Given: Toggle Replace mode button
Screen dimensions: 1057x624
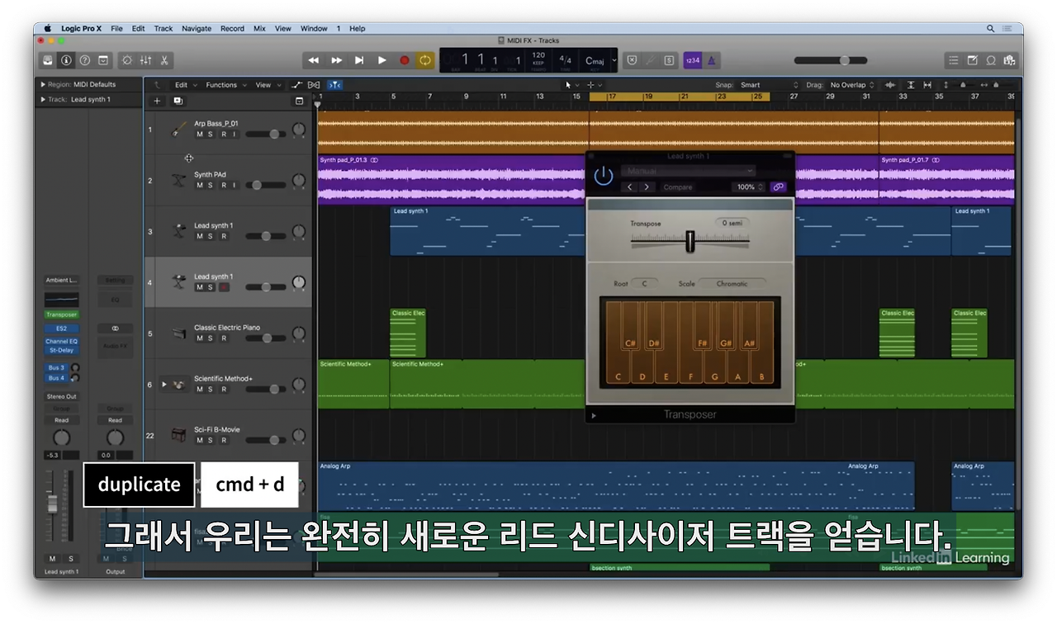Looking at the screenshot, I should point(632,60).
